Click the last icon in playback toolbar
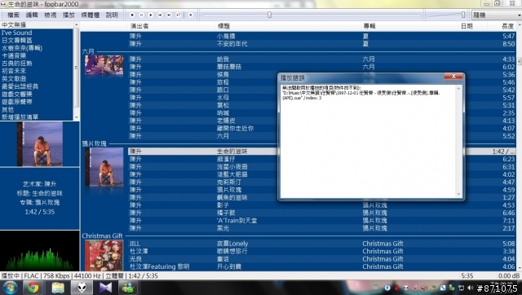This screenshot has width=522, height=295. click(x=190, y=15)
